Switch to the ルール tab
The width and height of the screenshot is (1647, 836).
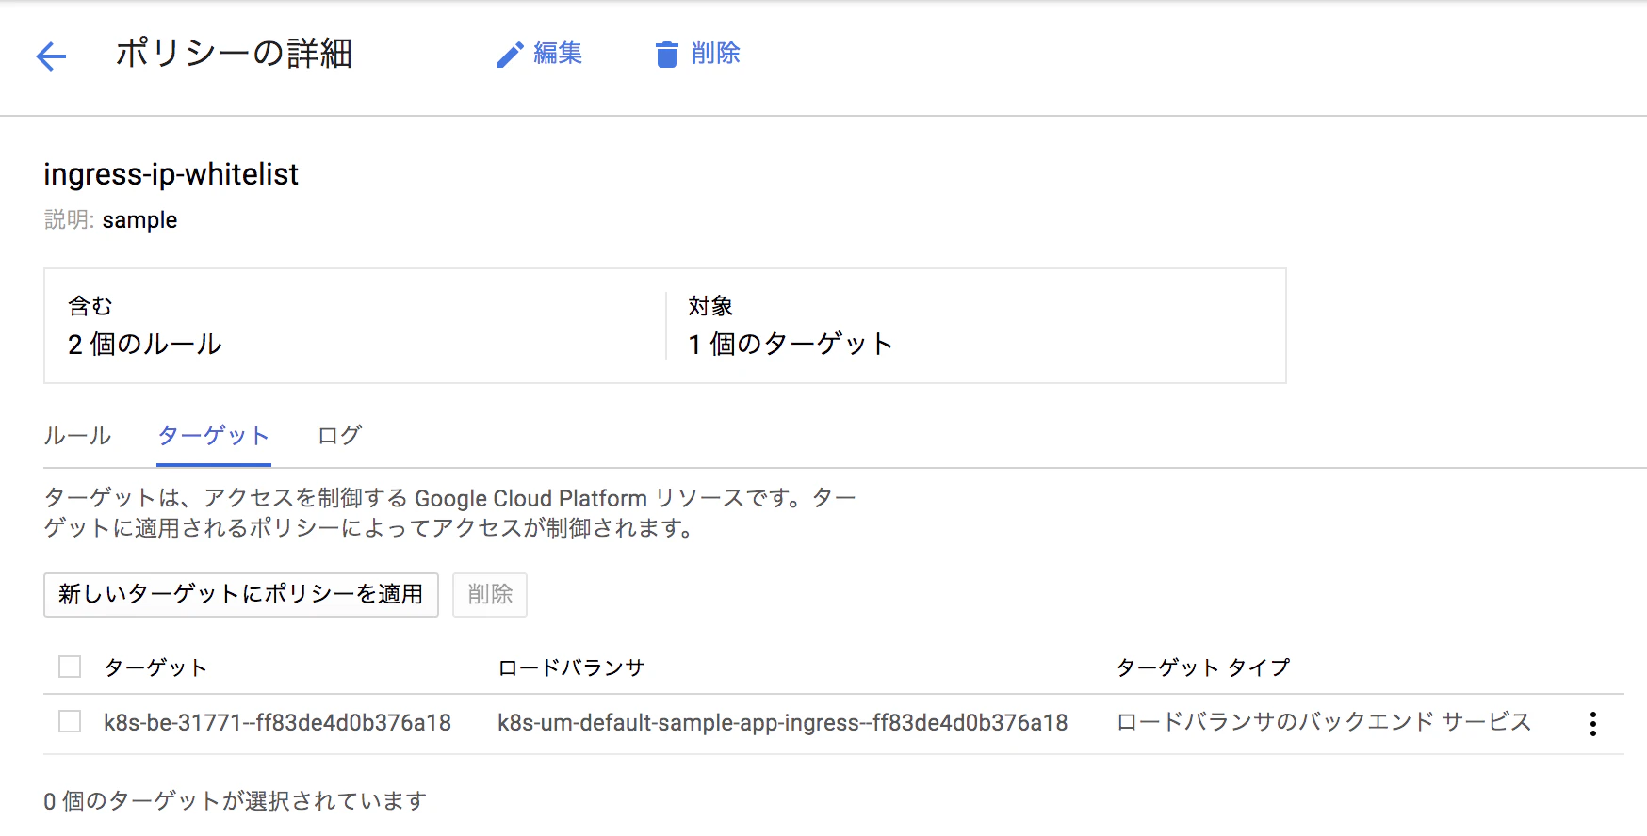pyautogui.click(x=77, y=435)
